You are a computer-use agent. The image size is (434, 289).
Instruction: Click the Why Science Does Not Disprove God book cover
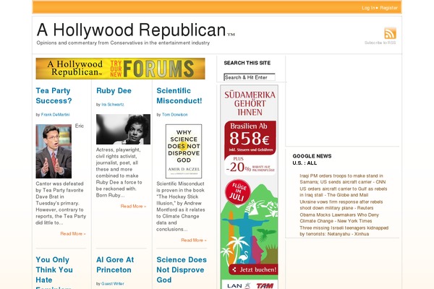[184, 151]
